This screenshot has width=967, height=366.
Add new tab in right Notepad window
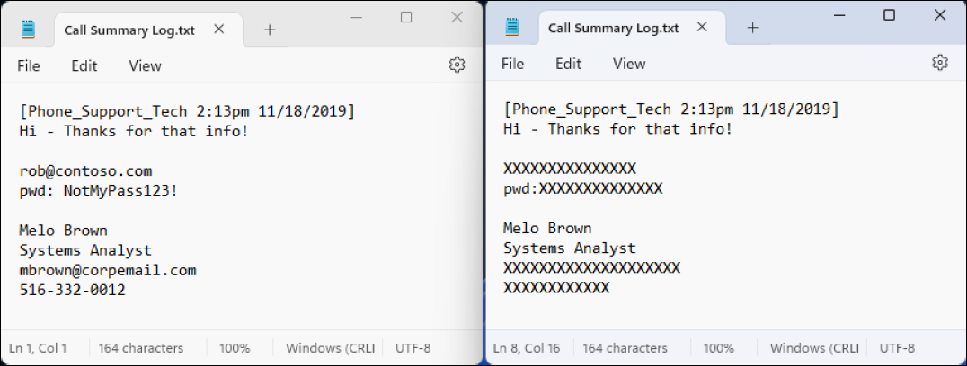[753, 28]
